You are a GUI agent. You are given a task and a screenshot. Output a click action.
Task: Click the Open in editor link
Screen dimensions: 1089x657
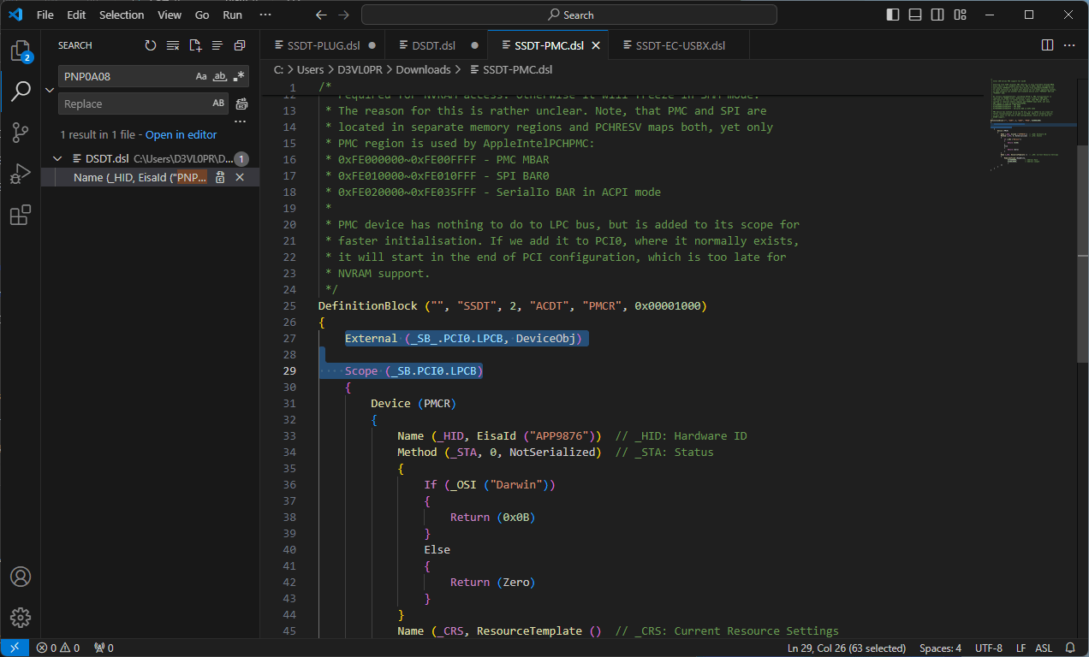pyautogui.click(x=181, y=134)
